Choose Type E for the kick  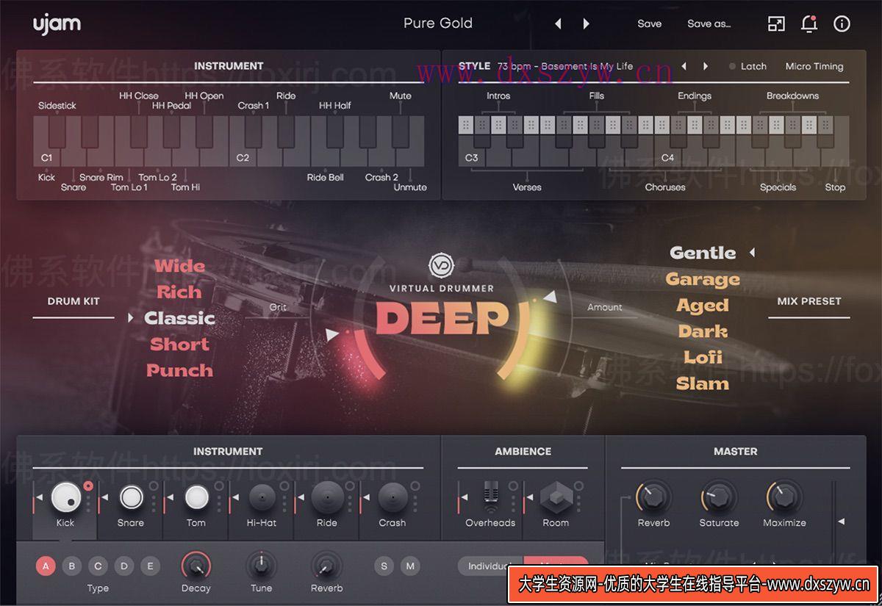(x=150, y=566)
